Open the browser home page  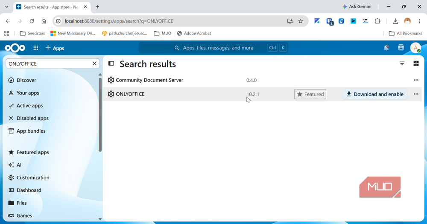coord(44,21)
